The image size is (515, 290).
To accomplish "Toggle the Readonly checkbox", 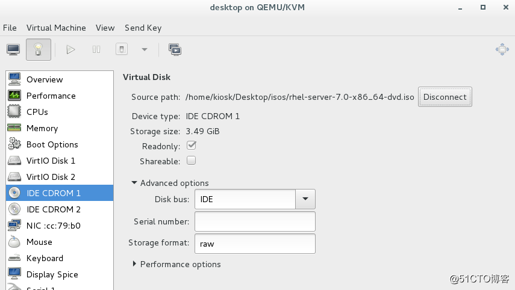I will coord(191,146).
